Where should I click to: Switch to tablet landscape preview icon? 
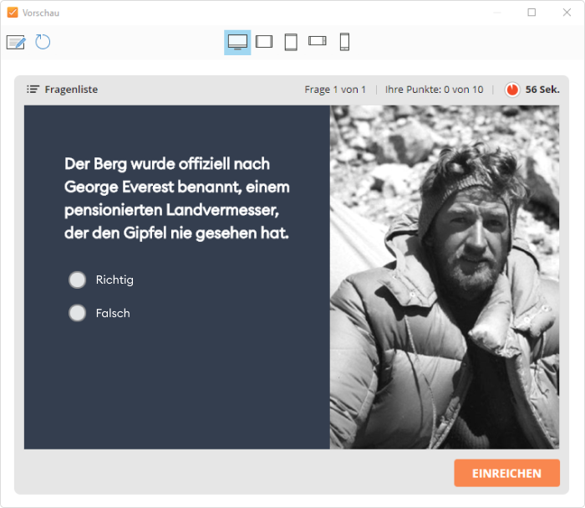tap(264, 42)
